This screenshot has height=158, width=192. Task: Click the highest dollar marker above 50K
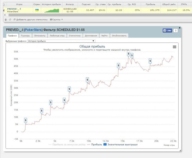point(128,54)
